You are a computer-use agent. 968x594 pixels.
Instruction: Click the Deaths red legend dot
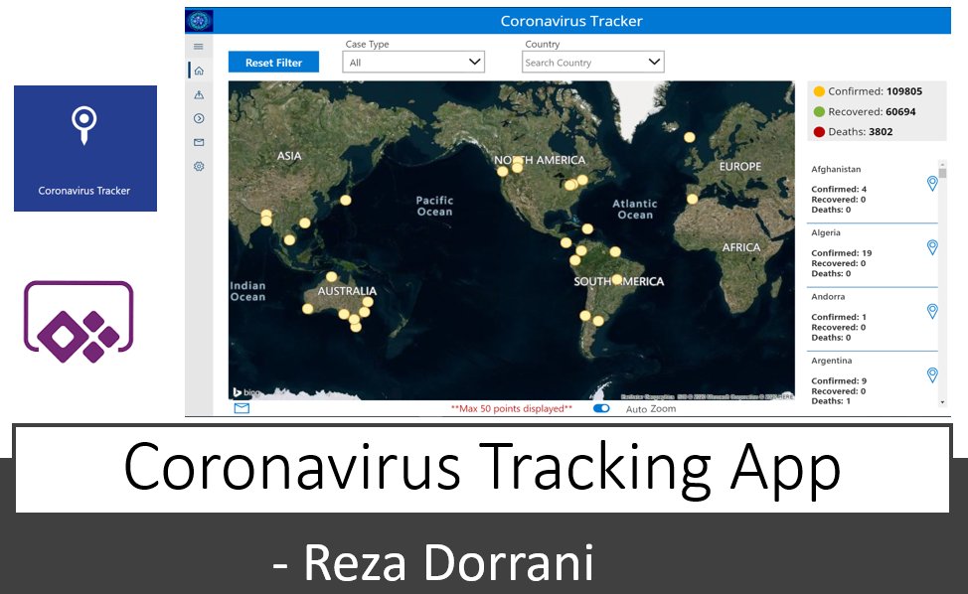click(x=819, y=131)
